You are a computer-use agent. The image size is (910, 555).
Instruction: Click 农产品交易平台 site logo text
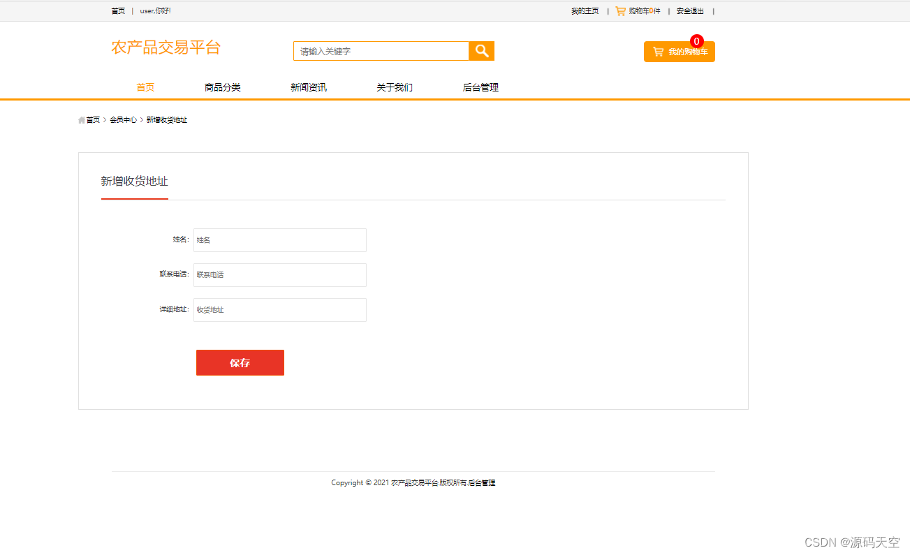pos(166,47)
